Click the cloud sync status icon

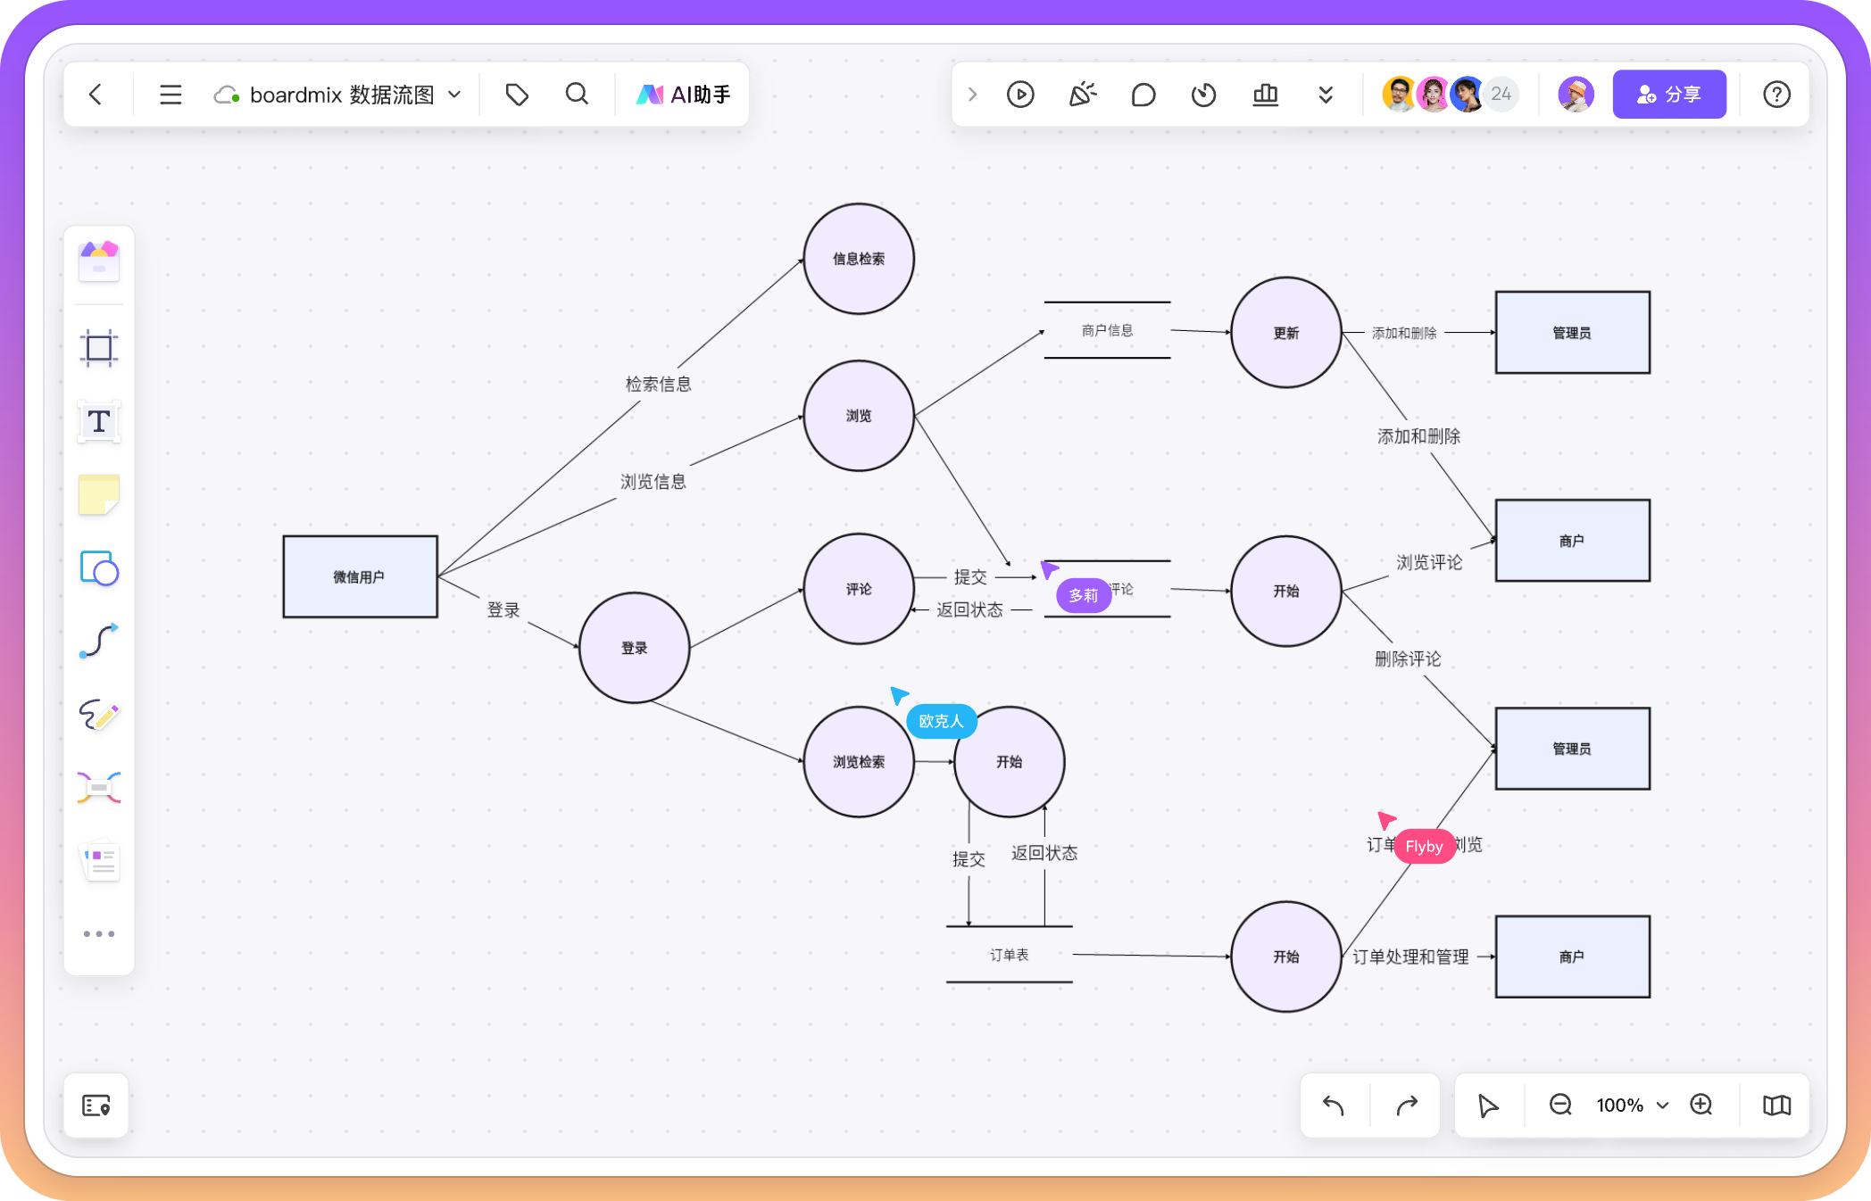[227, 95]
